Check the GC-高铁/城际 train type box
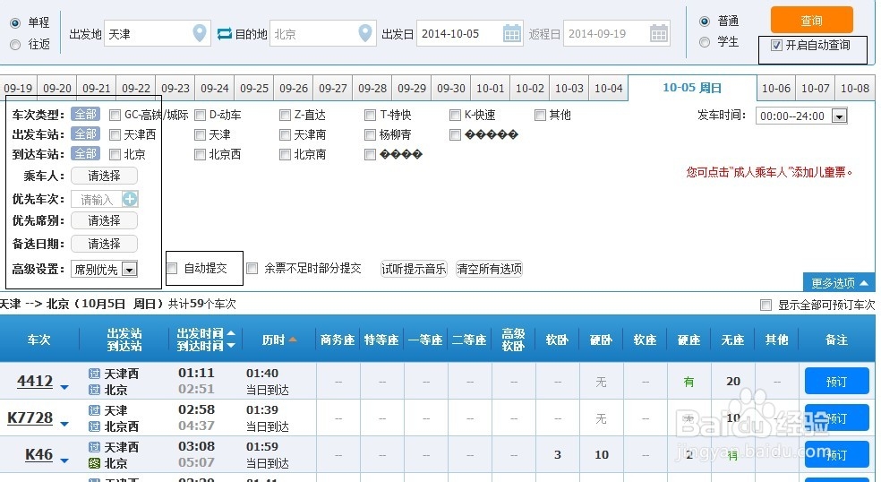The height and width of the screenshot is (482, 881). pos(115,116)
